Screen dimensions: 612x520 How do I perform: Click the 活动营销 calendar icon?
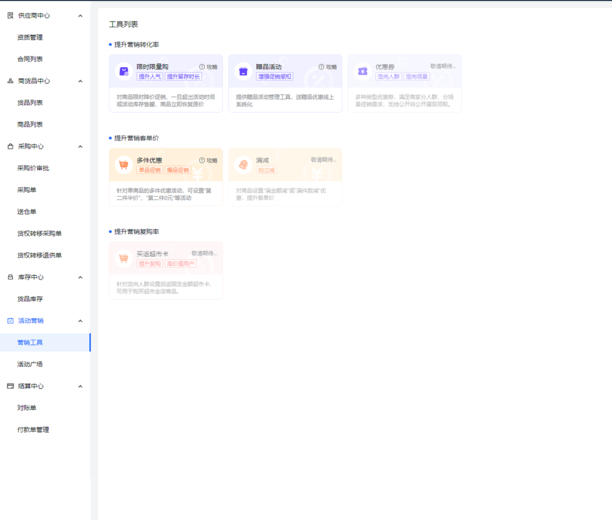pyautogui.click(x=11, y=321)
